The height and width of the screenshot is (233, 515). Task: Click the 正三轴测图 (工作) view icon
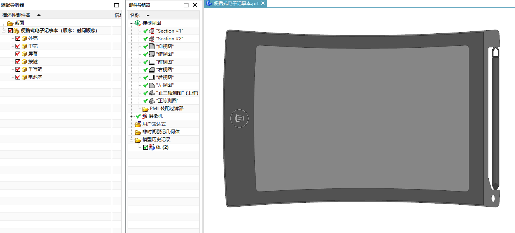[152, 93]
